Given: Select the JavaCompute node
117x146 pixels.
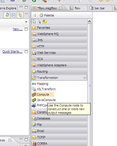Looking at the screenshot, I should coord(44,100).
